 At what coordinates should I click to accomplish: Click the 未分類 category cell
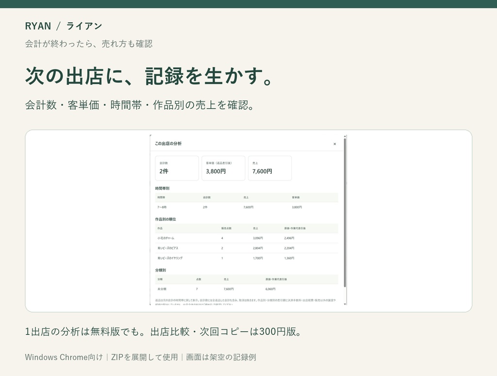[x=162, y=289]
